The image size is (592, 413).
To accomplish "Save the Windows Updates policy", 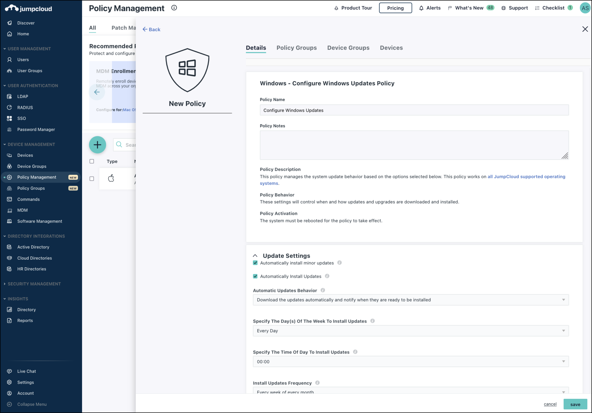I will [x=575, y=404].
